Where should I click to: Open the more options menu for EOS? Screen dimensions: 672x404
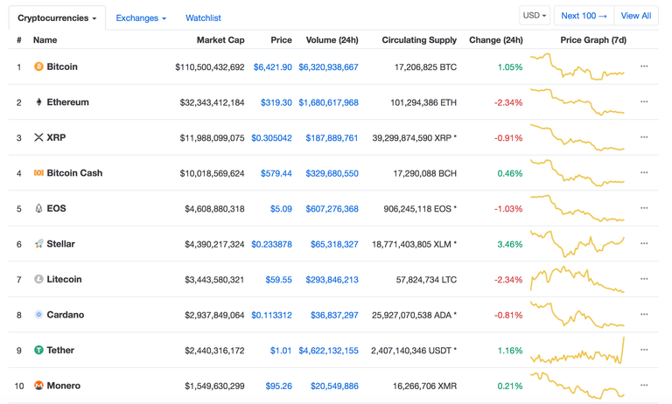(x=644, y=208)
